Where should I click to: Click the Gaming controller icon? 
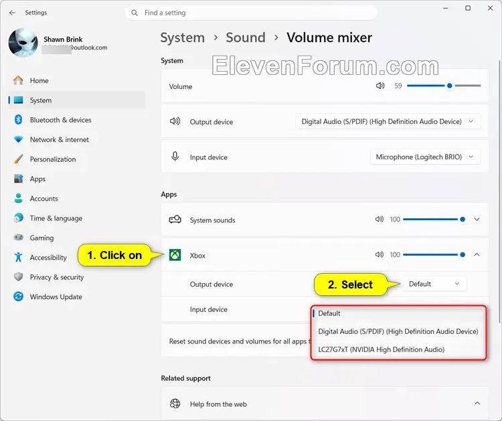(18, 238)
